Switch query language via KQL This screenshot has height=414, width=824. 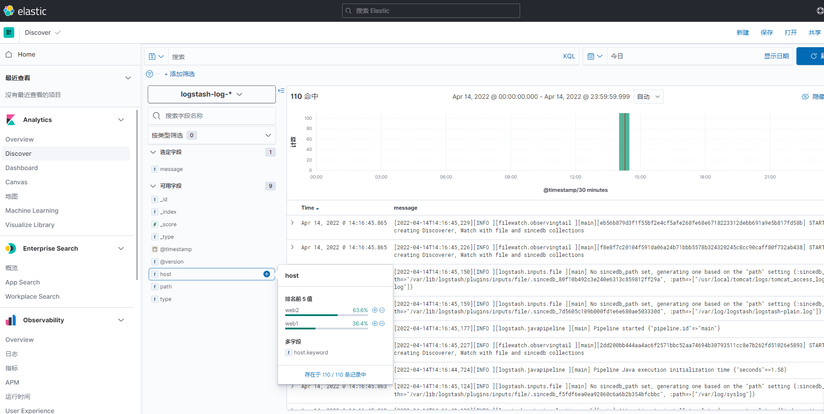point(569,56)
